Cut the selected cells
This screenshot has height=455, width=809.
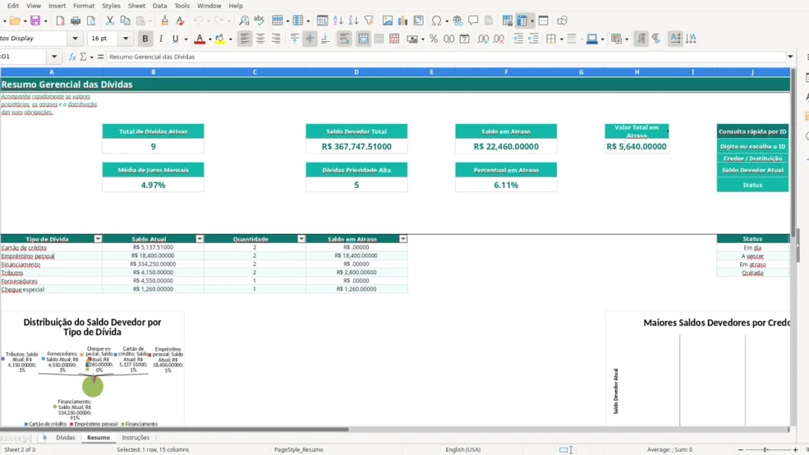(110, 21)
